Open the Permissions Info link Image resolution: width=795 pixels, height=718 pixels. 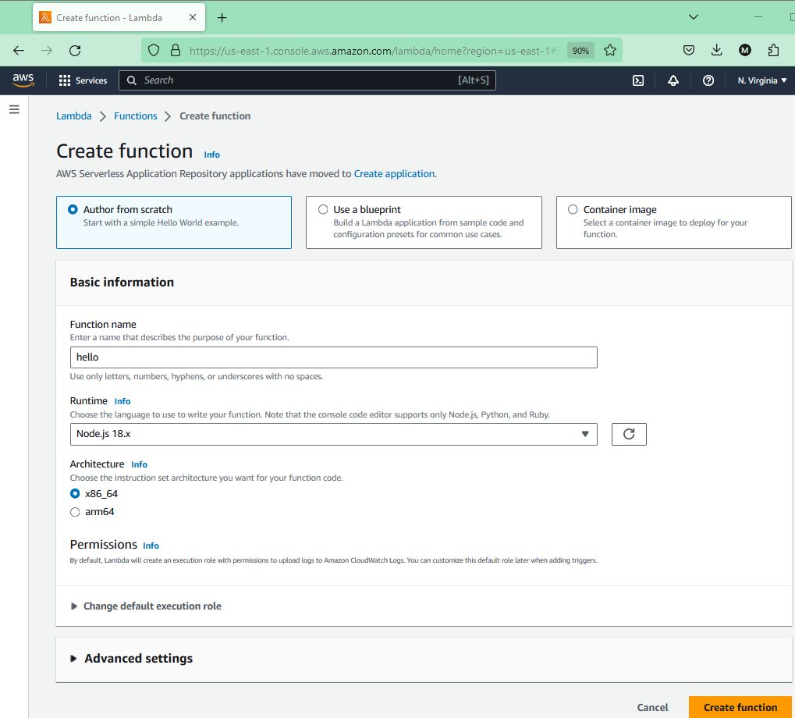point(151,546)
